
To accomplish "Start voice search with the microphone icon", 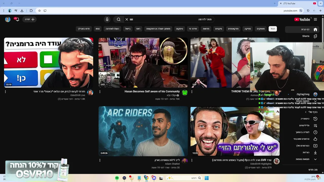I will [x=107, y=19].
